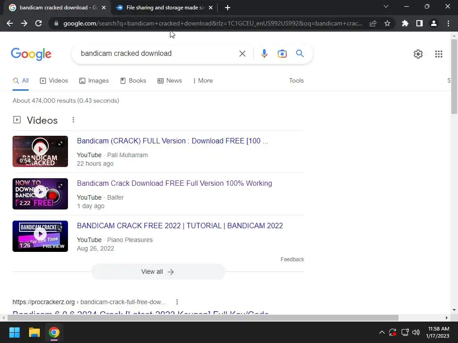Open the tab search dropdown arrow
Viewport: 458px width, 343px height.
tap(386, 6)
